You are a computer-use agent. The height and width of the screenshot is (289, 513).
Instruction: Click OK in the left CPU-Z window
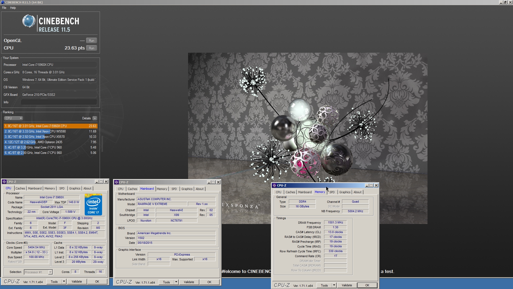tap(97, 282)
